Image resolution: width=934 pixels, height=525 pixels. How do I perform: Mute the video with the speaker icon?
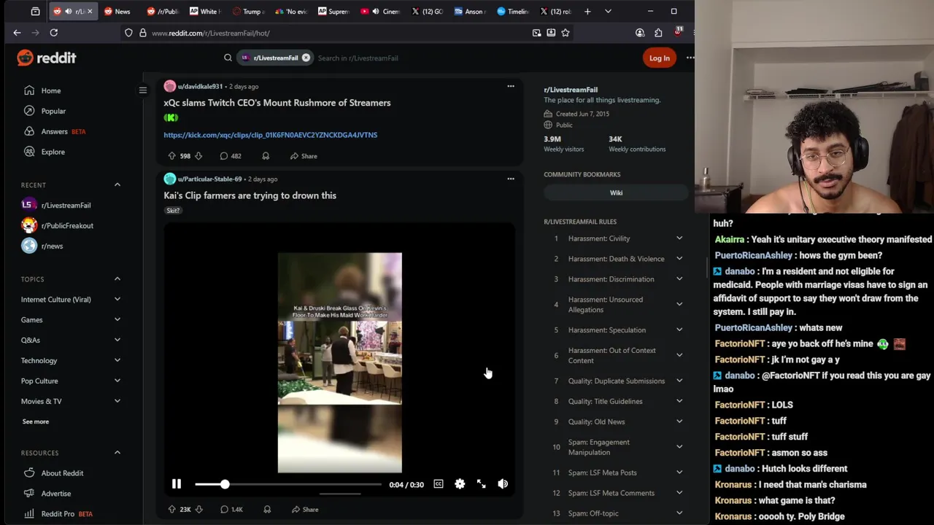click(503, 484)
